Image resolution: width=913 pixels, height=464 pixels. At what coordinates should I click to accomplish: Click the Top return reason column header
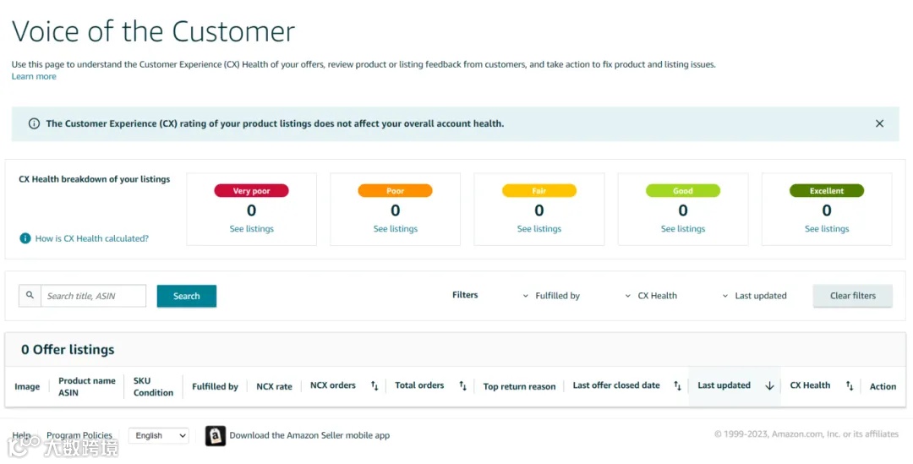click(519, 386)
